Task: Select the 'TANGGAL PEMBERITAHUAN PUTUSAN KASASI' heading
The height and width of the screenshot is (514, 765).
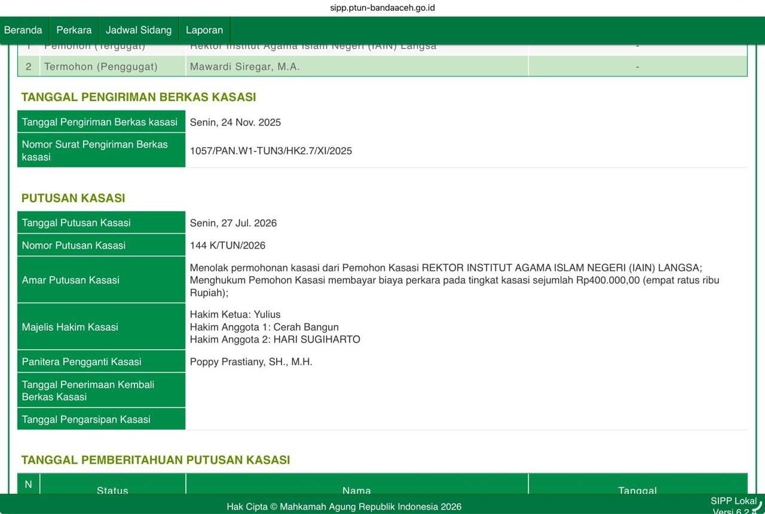Action: click(x=155, y=460)
